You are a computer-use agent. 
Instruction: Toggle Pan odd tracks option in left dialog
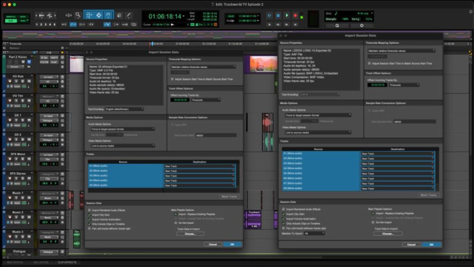coord(89,229)
